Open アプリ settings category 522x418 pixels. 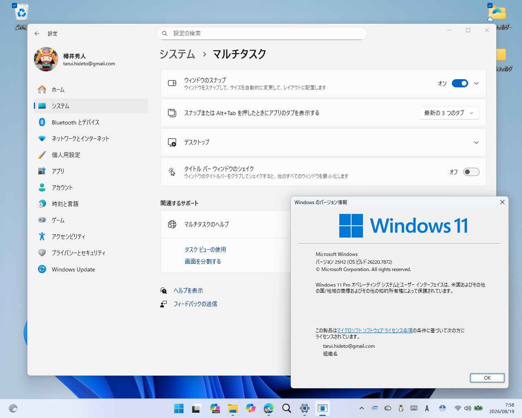coord(91,171)
